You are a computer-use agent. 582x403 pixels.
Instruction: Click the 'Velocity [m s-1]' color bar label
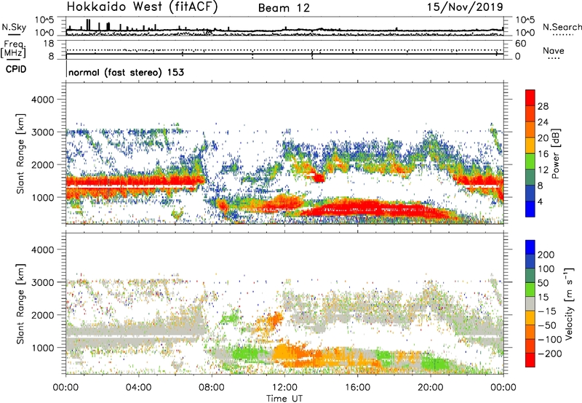pos(570,303)
